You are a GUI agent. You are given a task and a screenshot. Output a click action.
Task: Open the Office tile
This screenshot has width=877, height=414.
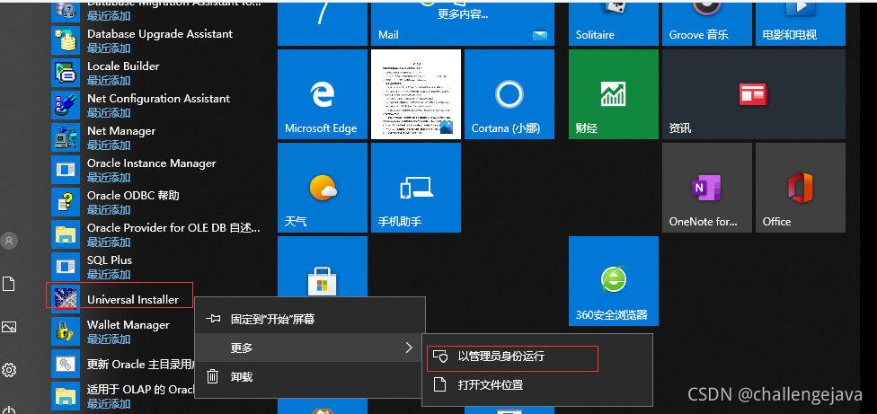pos(801,187)
